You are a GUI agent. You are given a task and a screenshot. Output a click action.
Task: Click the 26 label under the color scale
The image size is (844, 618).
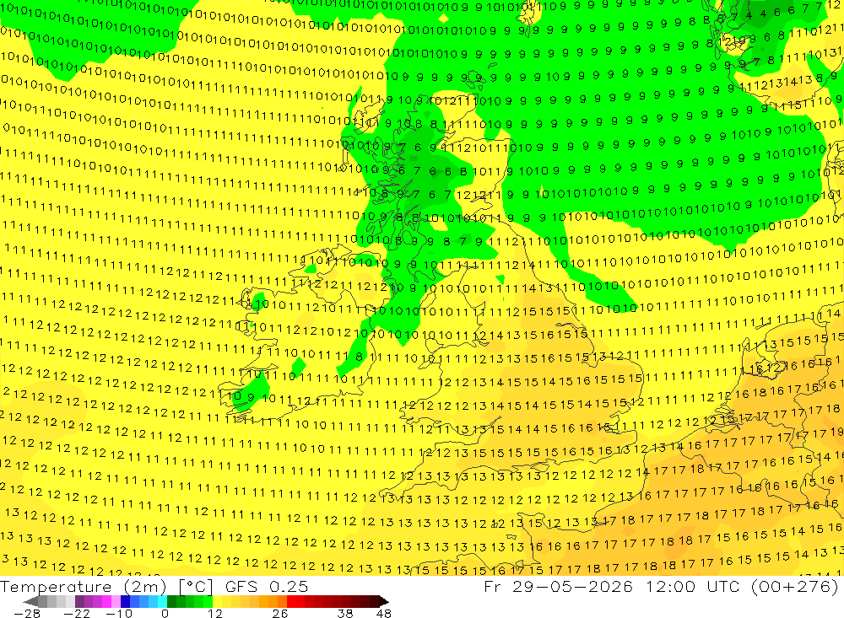tap(280, 613)
